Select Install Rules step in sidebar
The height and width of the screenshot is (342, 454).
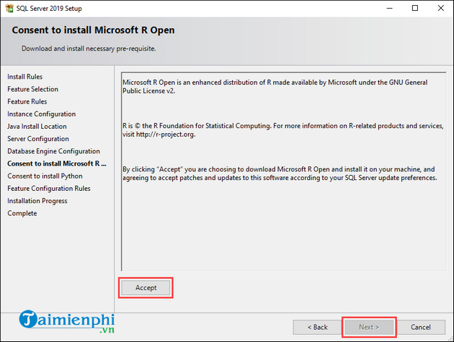[25, 76]
